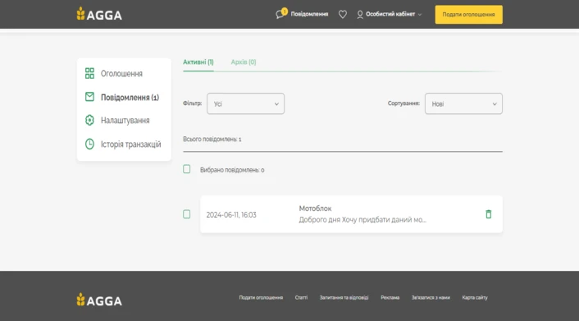Open the messages chat bubble icon

click(x=280, y=15)
